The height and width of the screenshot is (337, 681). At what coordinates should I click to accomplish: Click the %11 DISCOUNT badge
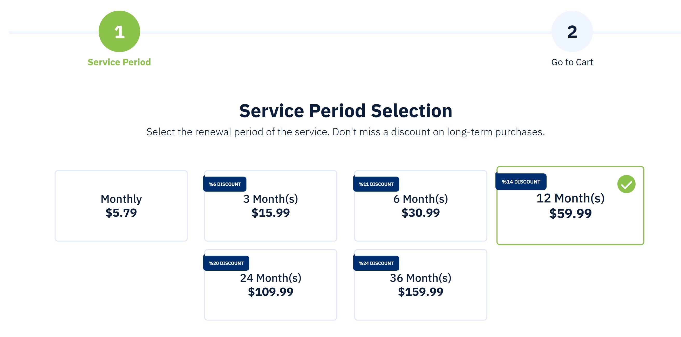(x=376, y=184)
